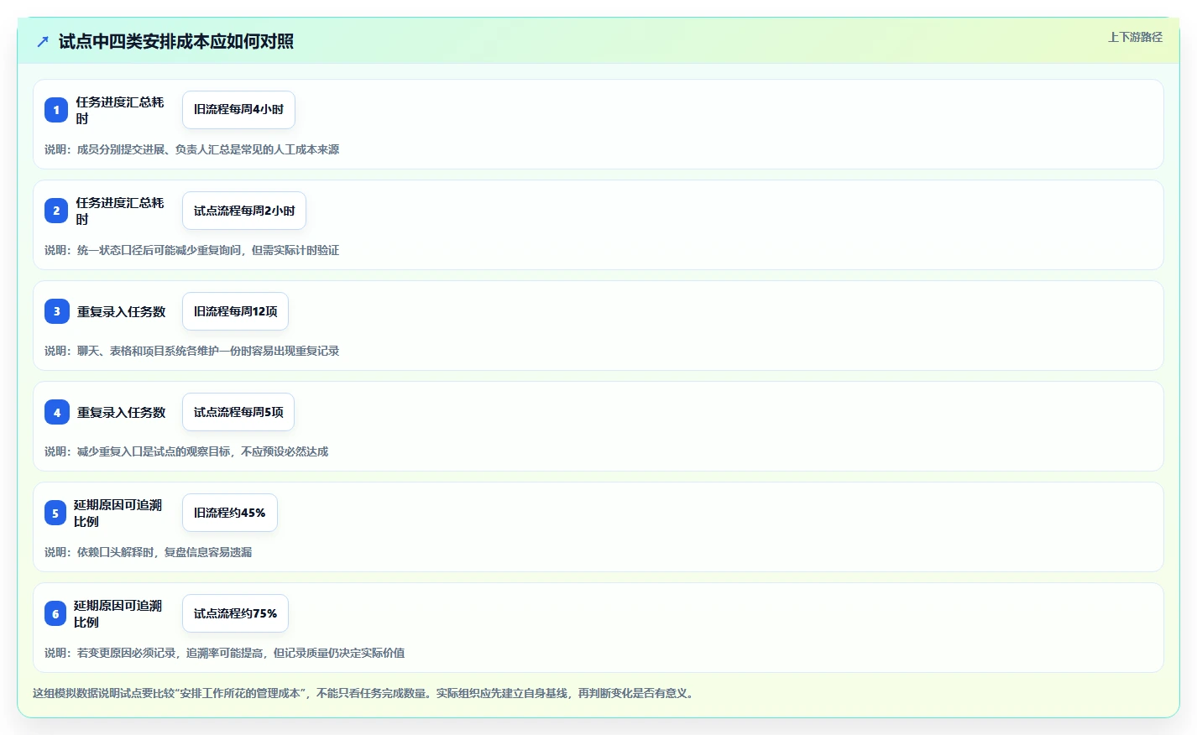Viewport: 1197px width, 735px height.
Task: Click footer text 这组模拟数据说明试点要比较
Action: click(363, 693)
